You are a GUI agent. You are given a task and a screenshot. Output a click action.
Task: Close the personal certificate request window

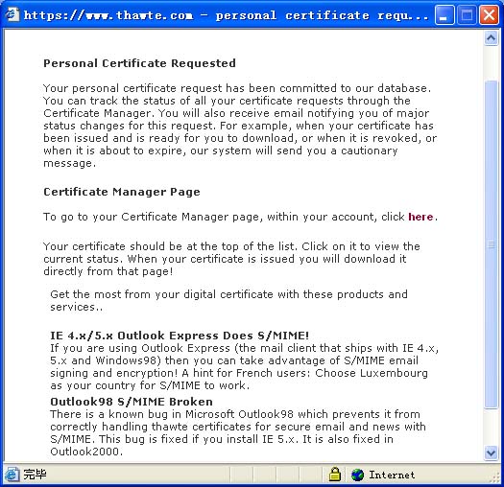pos(489,14)
